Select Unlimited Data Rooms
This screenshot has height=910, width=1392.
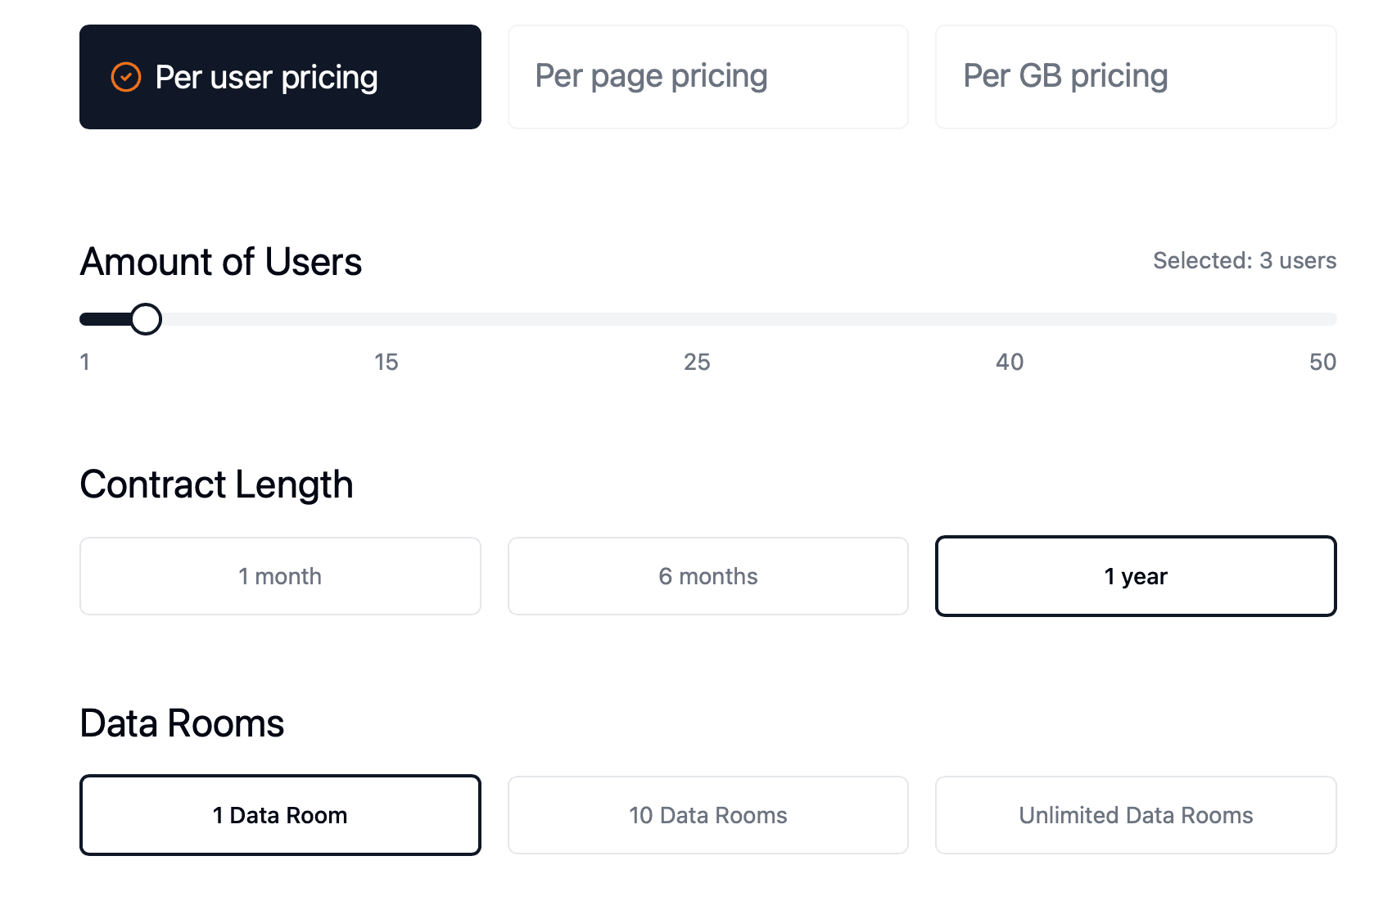click(1136, 814)
